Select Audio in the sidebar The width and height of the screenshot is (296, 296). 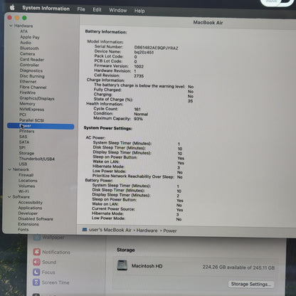tap(26, 43)
